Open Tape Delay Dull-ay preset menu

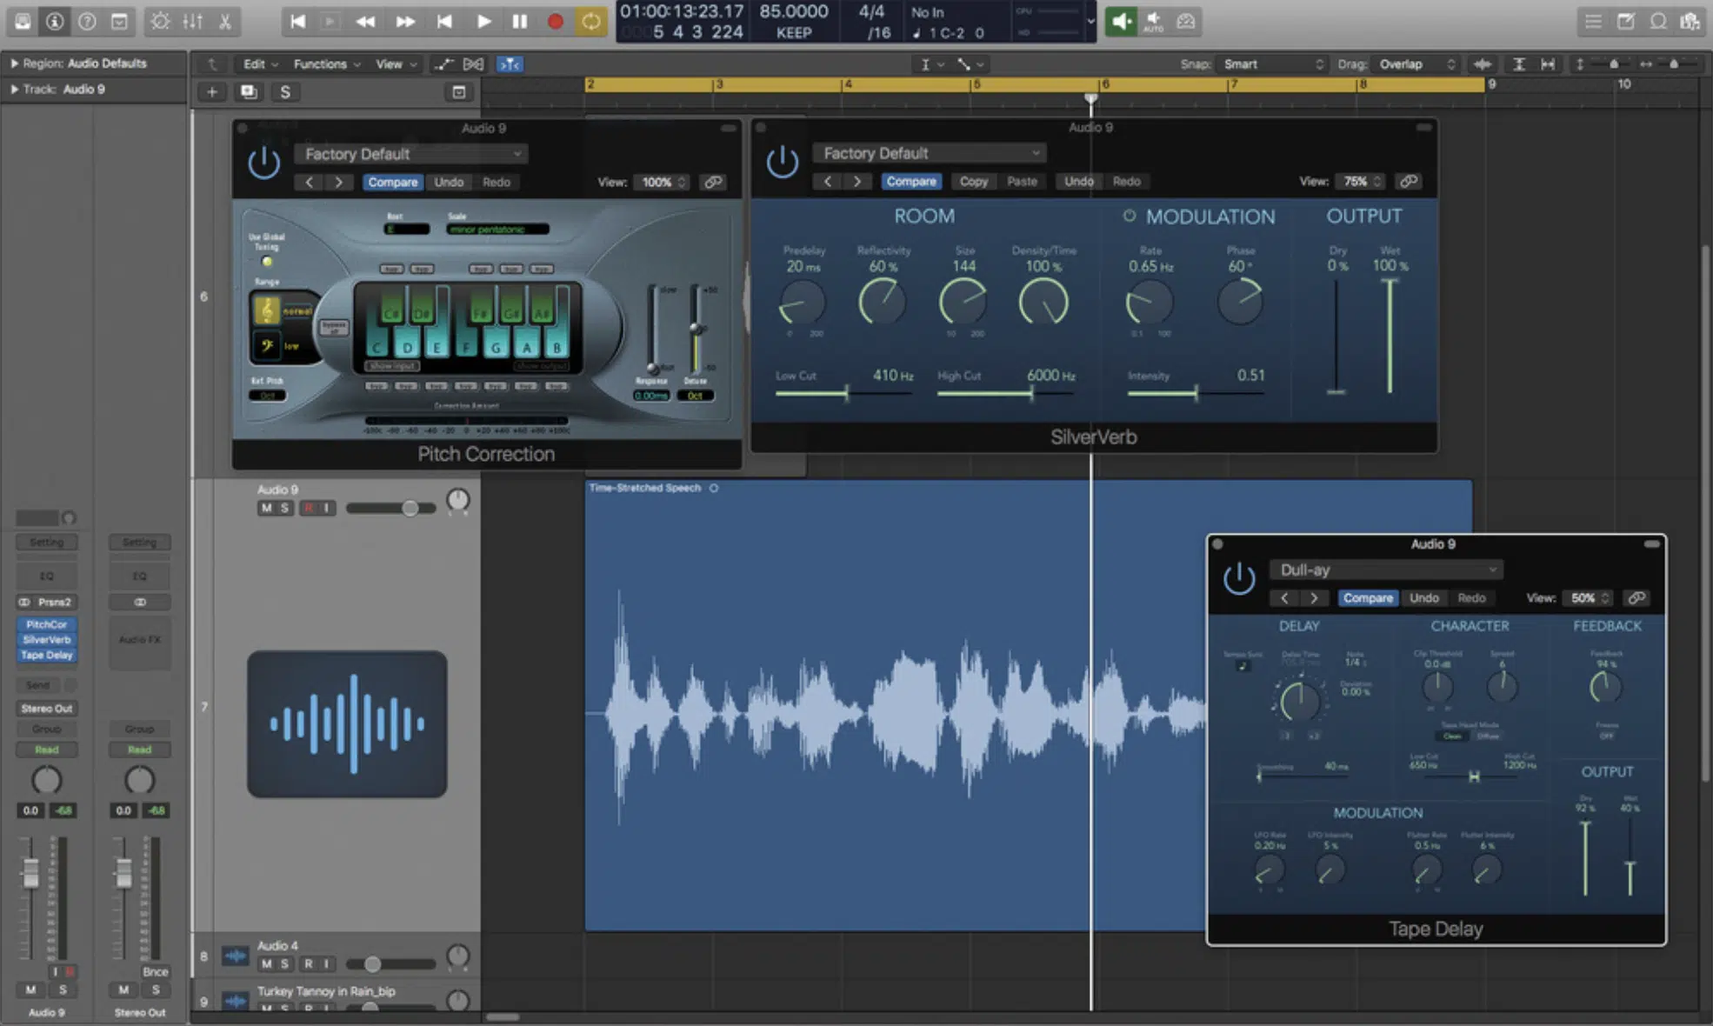point(1386,570)
